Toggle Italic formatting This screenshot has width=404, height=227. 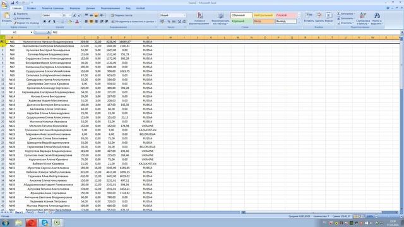click(49, 21)
